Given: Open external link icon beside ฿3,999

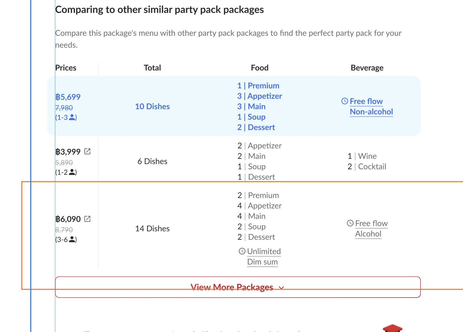Looking at the screenshot, I should click(87, 152).
